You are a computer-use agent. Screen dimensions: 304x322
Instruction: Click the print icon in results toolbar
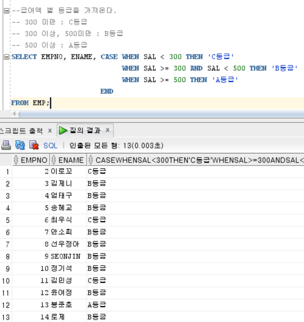point(6,145)
